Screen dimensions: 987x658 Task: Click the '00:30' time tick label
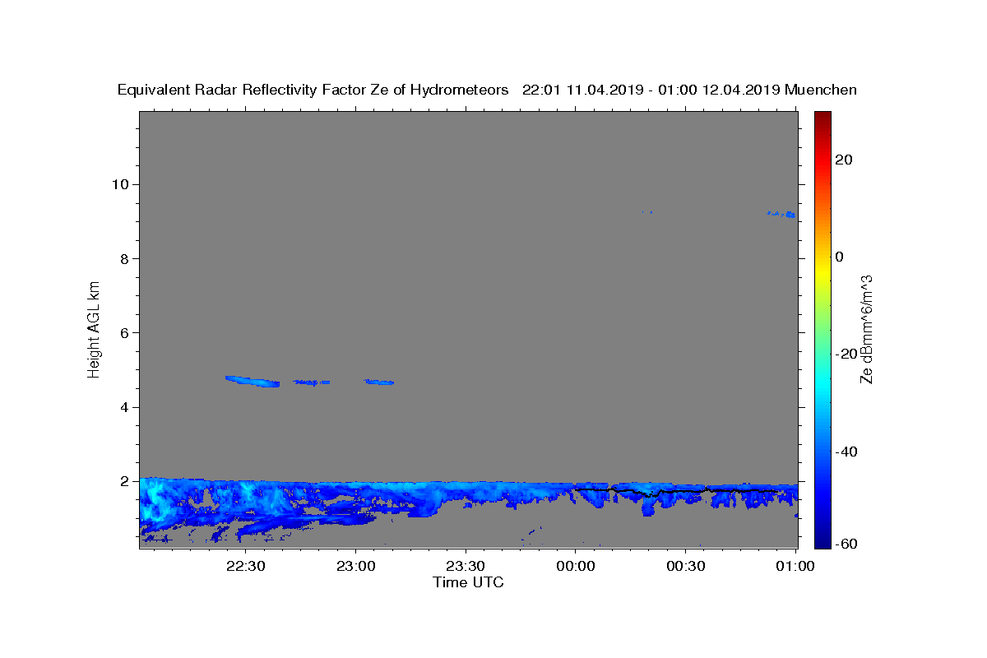point(686,567)
